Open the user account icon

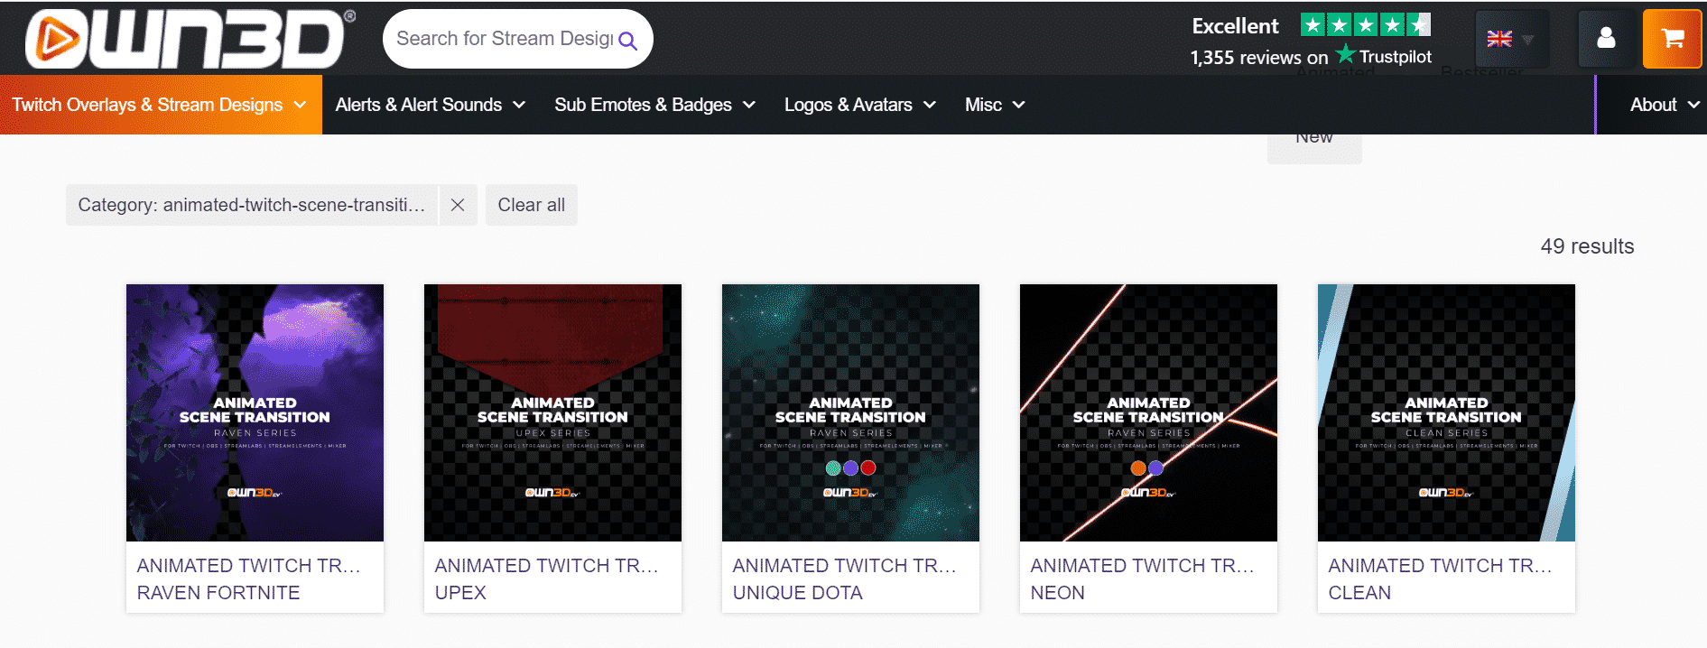pos(1606,38)
